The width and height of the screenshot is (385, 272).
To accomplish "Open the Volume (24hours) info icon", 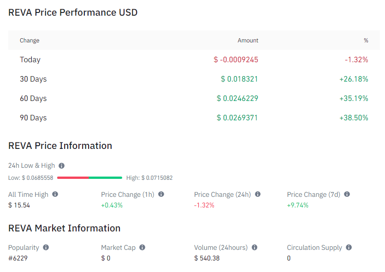I will point(255,248).
